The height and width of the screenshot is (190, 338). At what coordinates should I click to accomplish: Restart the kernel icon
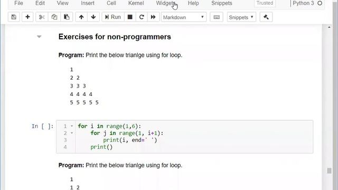click(x=142, y=17)
